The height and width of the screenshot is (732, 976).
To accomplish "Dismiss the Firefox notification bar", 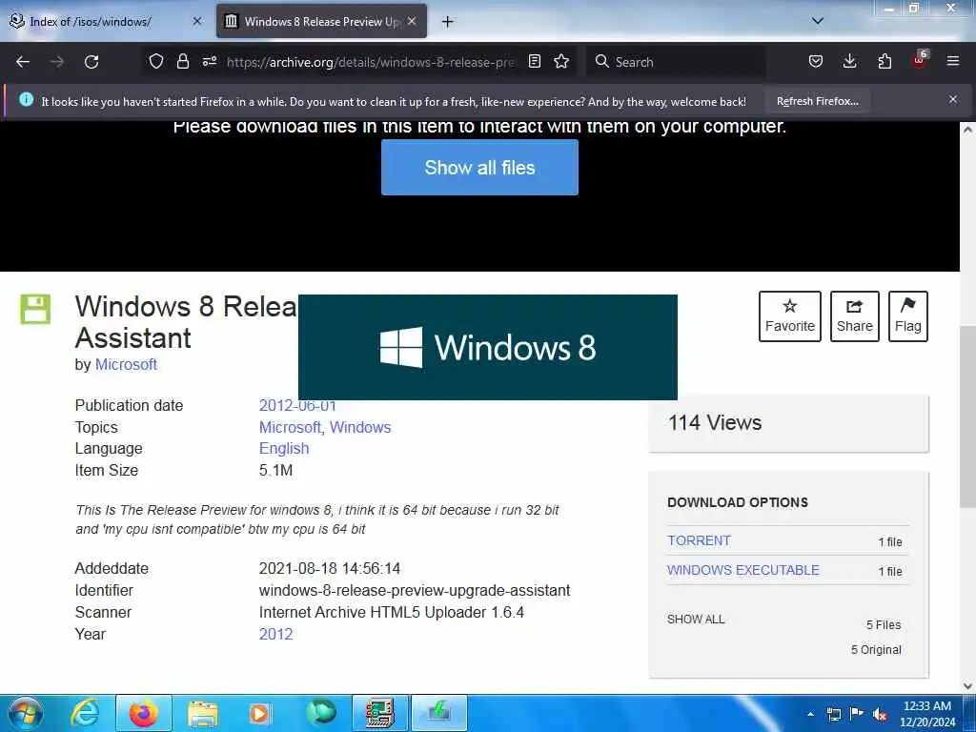I will click(x=953, y=99).
